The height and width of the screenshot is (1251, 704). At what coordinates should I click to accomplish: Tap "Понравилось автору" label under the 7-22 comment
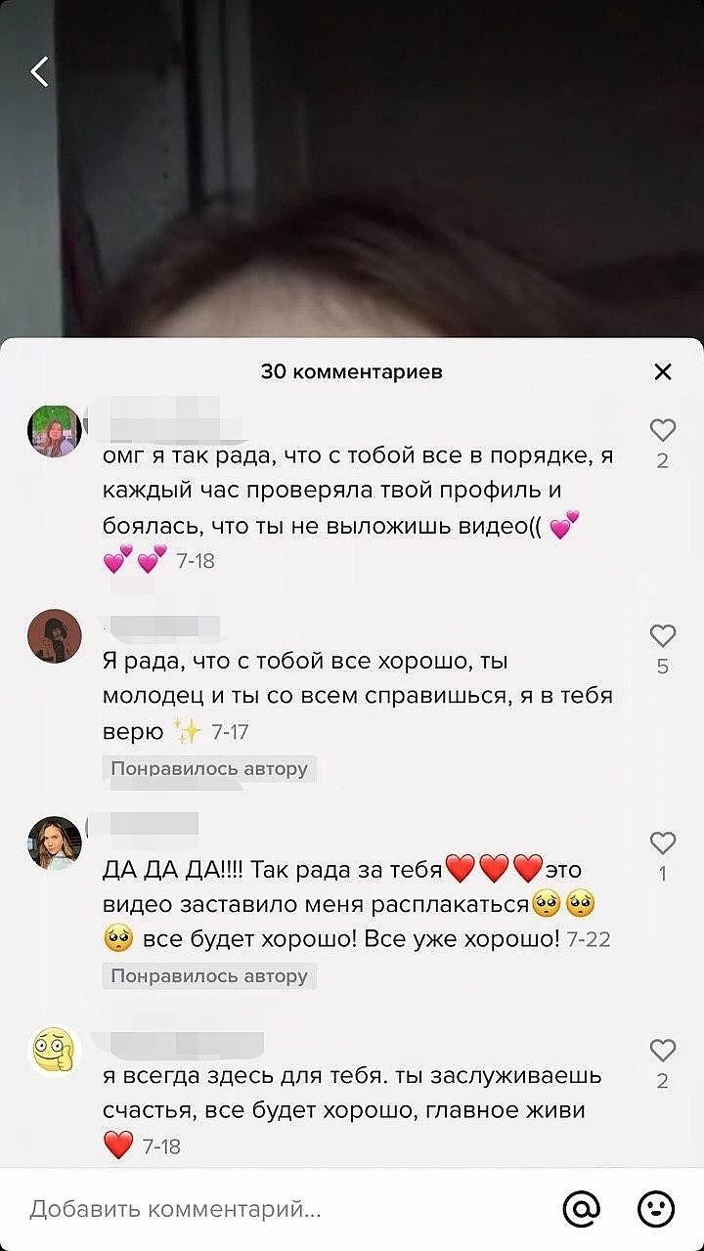click(x=209, y=975)
